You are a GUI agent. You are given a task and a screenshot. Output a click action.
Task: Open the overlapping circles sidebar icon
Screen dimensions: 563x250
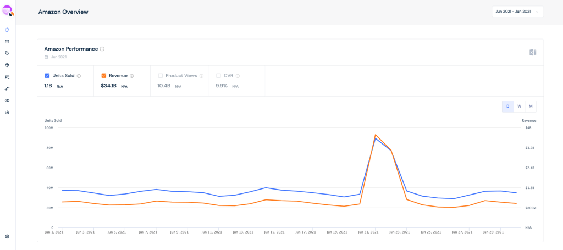coord(7,101)
